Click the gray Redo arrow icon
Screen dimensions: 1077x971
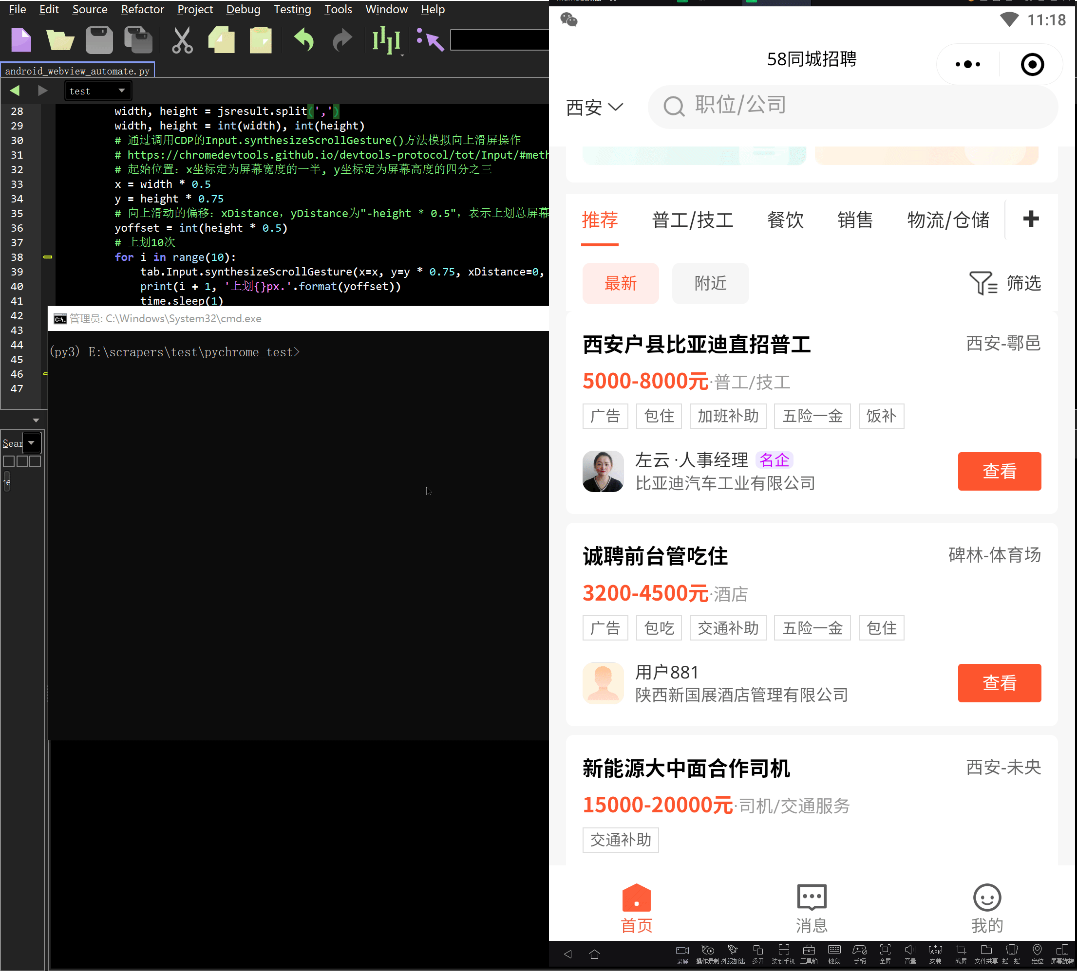342,40
